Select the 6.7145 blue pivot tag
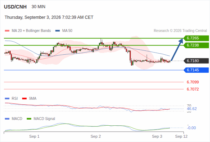Image resolution: width=210 pixels, height=142 pixels. pos(196,70)
